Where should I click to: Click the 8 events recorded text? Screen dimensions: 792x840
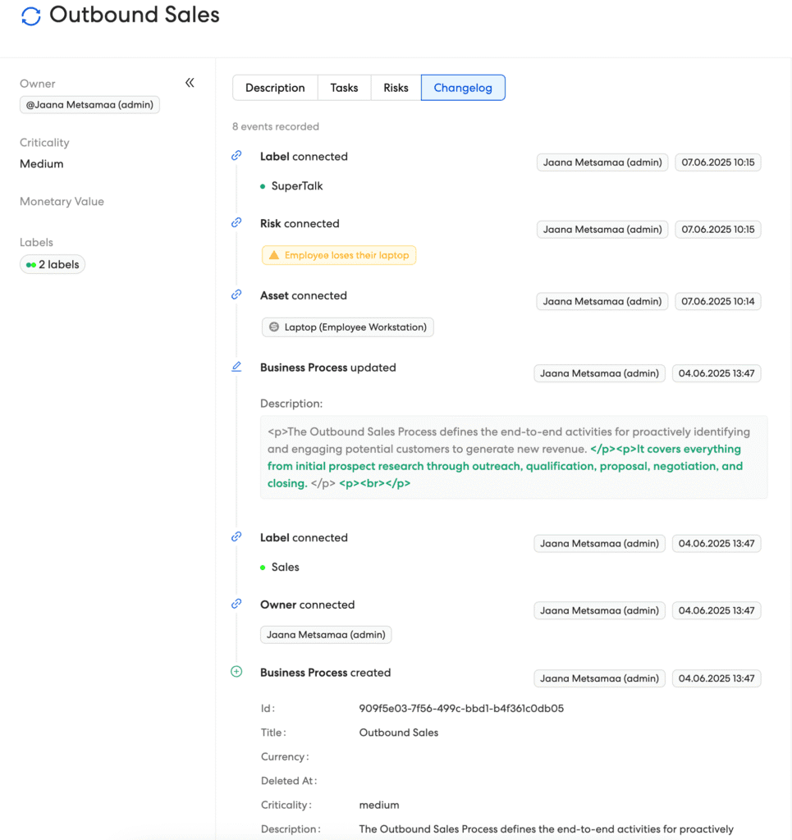(x=276, y=126)
